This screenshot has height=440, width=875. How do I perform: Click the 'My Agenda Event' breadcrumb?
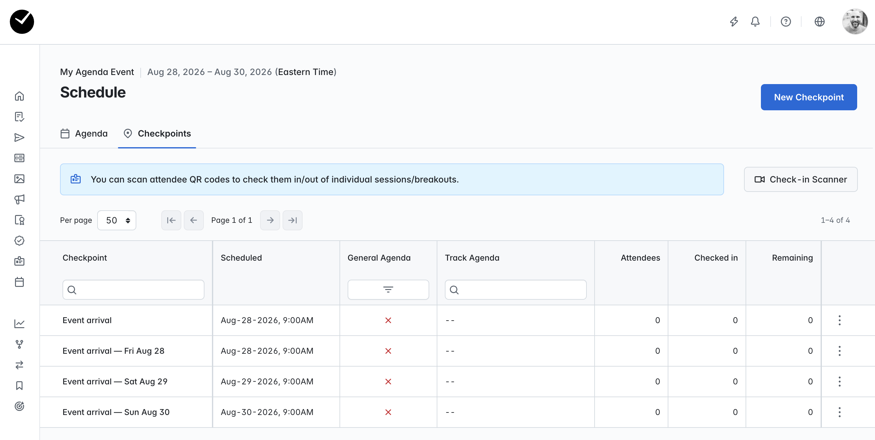(97, 72)
